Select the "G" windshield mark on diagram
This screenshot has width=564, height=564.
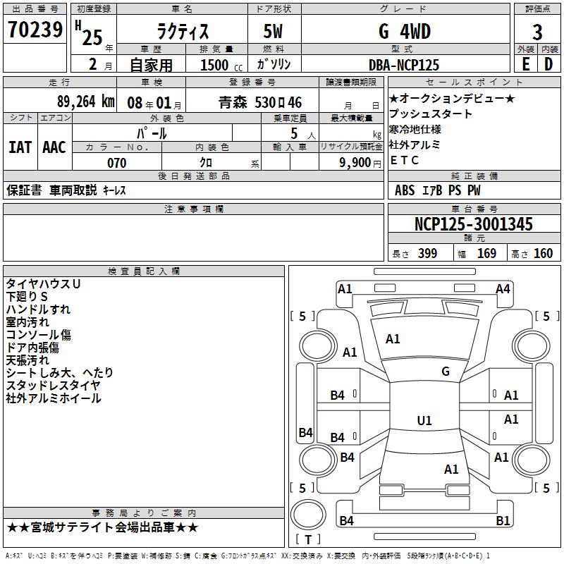[x=446, y=371]
